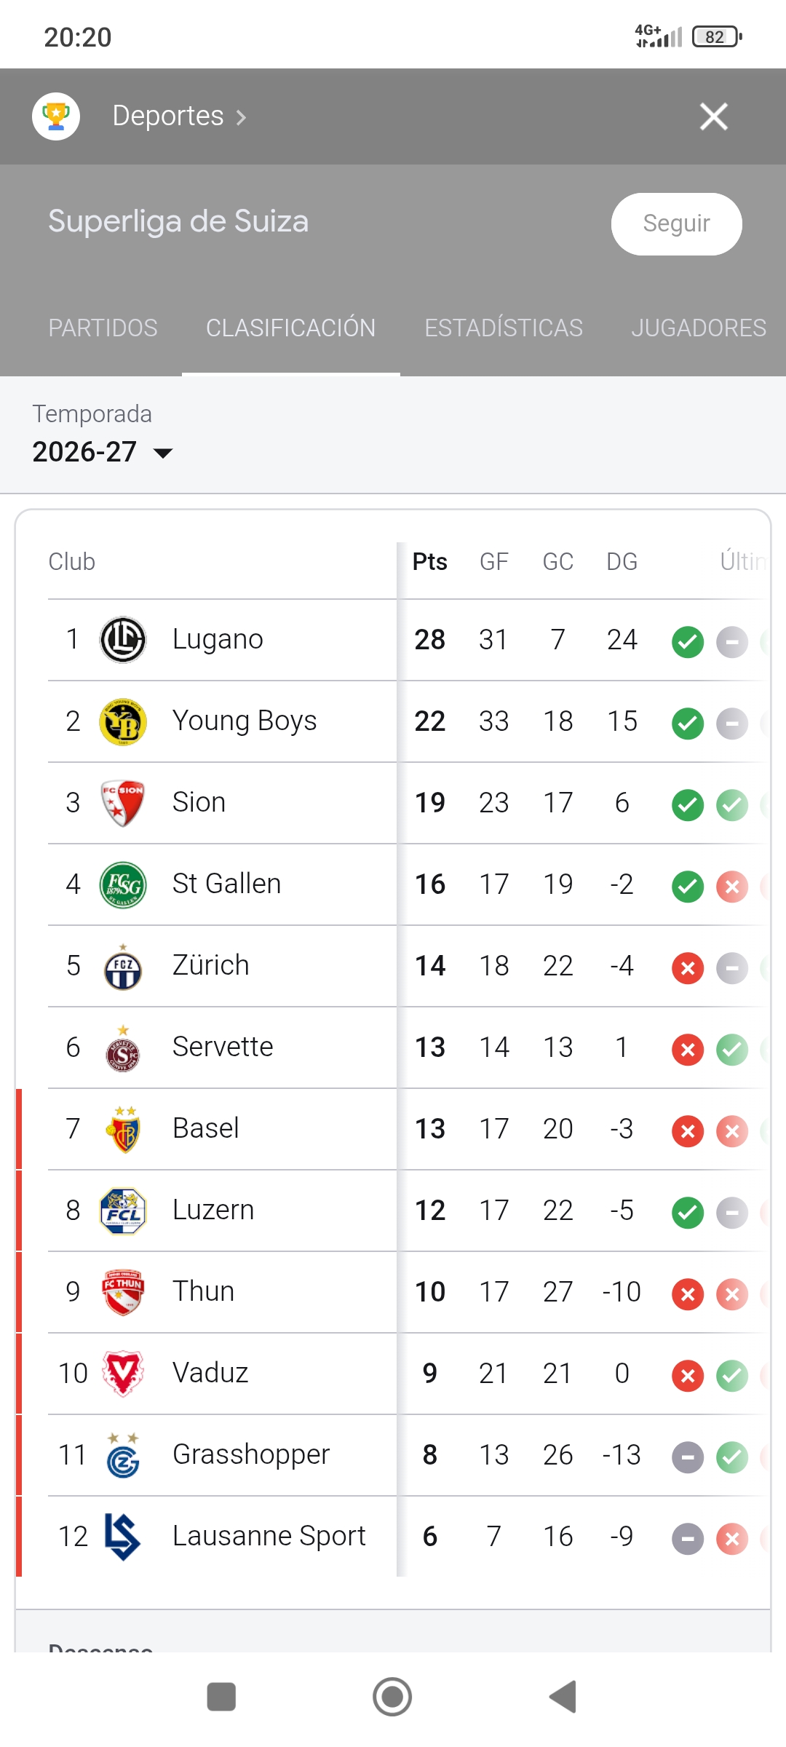
Task: Tap the Seguir follow button
Action: point(677,223)
